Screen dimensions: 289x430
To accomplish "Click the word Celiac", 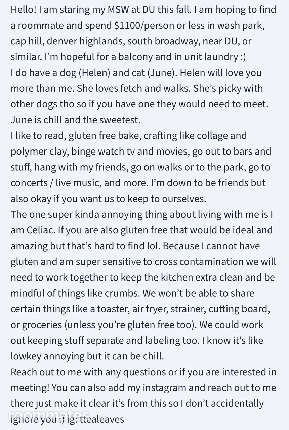I will (x=39, y=230).
